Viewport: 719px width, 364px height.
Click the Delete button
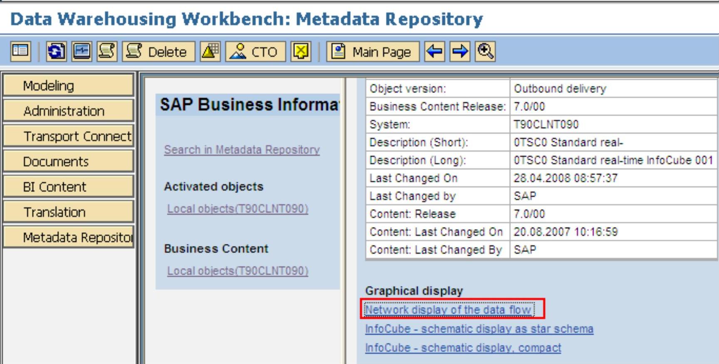[158, 52]
